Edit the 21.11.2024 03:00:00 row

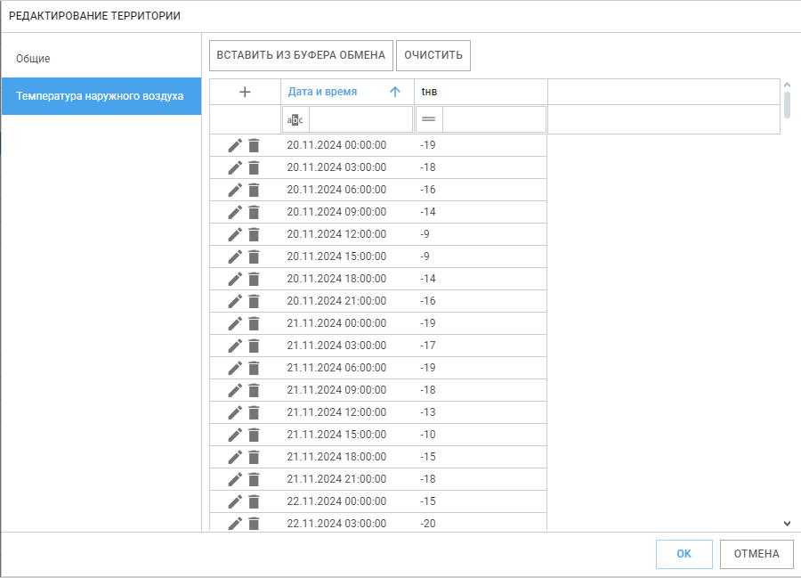tap(235, 346)
